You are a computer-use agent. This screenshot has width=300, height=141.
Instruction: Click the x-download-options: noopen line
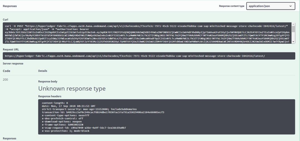62,122
